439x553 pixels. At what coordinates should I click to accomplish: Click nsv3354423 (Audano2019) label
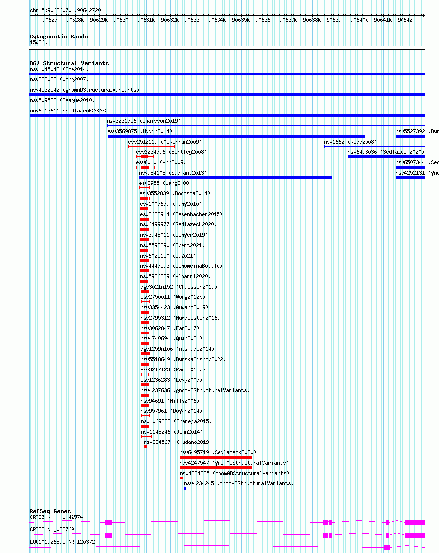[174, 307]
